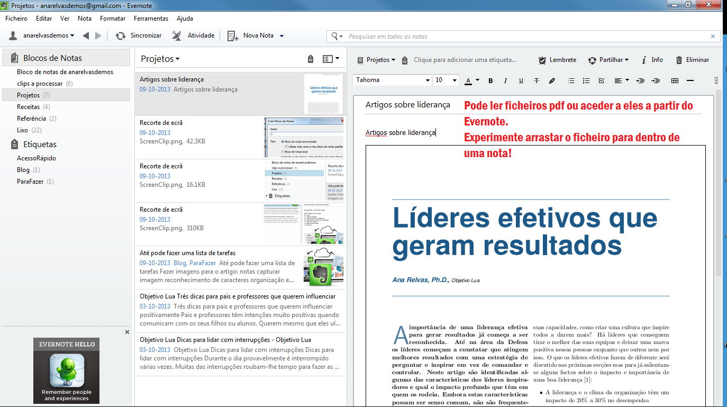This screenshot has width=727, height=407.
Task: Apply the font color A button
Action: click(x=468, y=80)
